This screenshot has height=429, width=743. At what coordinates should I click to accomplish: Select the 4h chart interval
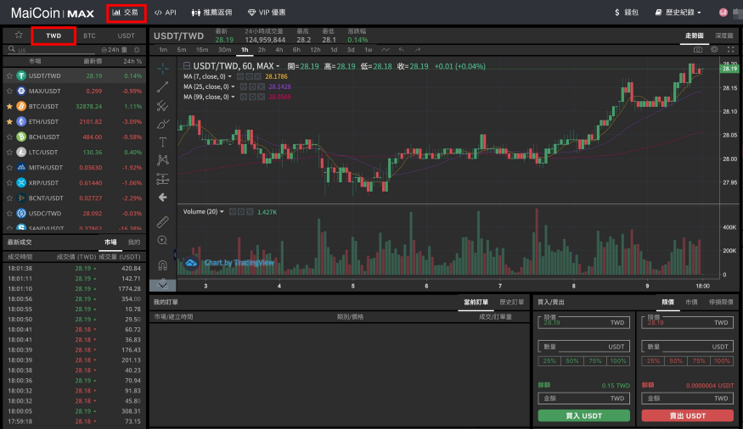coord(279,50)
